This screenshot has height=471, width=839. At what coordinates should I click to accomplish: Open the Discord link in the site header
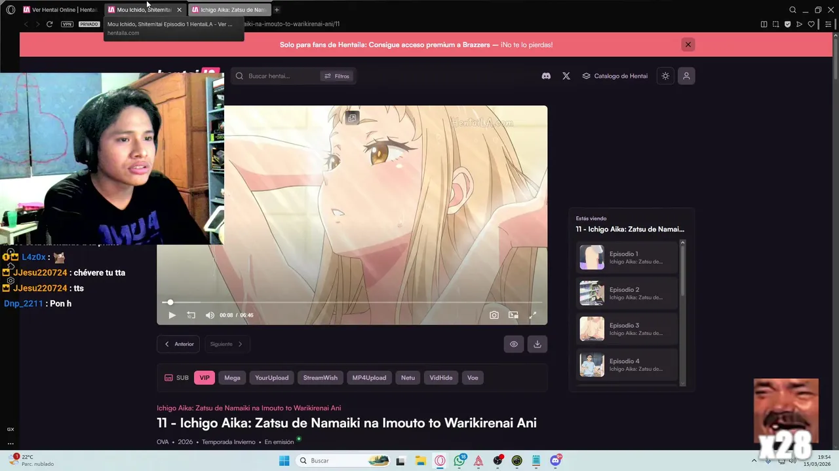pyautogui.click(x=546, y=76)
